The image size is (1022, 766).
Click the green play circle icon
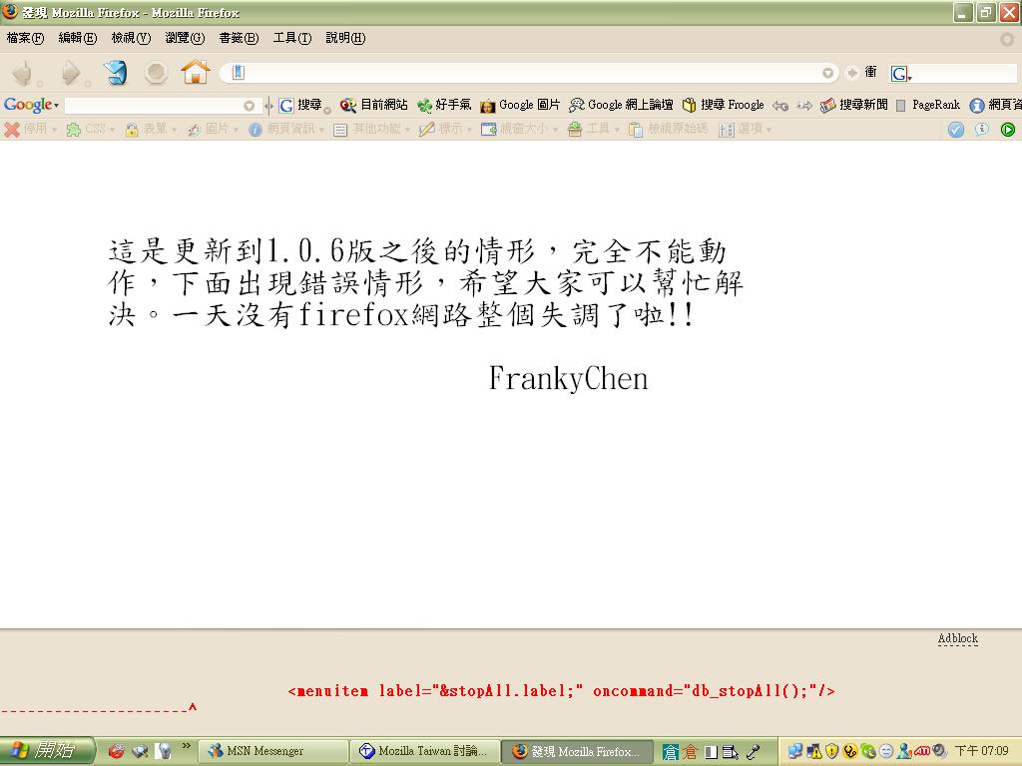[x=1008, y=130]
